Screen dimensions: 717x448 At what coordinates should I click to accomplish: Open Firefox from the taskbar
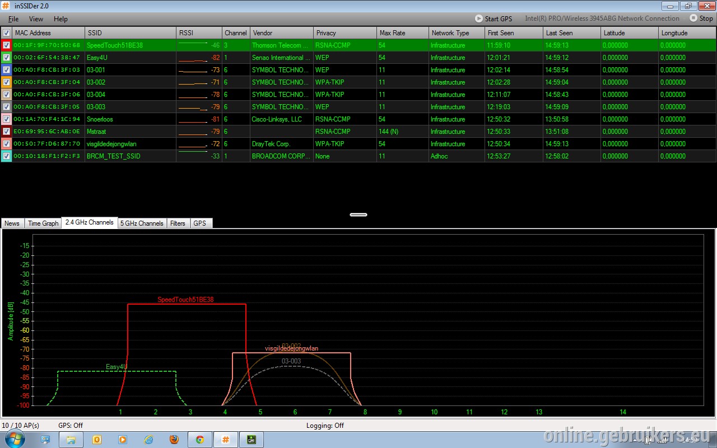pyautogui.click(x=174, y=440)
